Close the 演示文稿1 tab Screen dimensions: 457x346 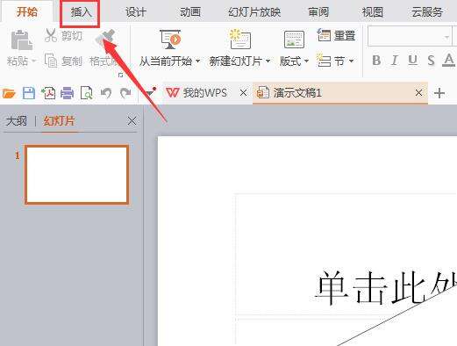(x=418, y=93)
